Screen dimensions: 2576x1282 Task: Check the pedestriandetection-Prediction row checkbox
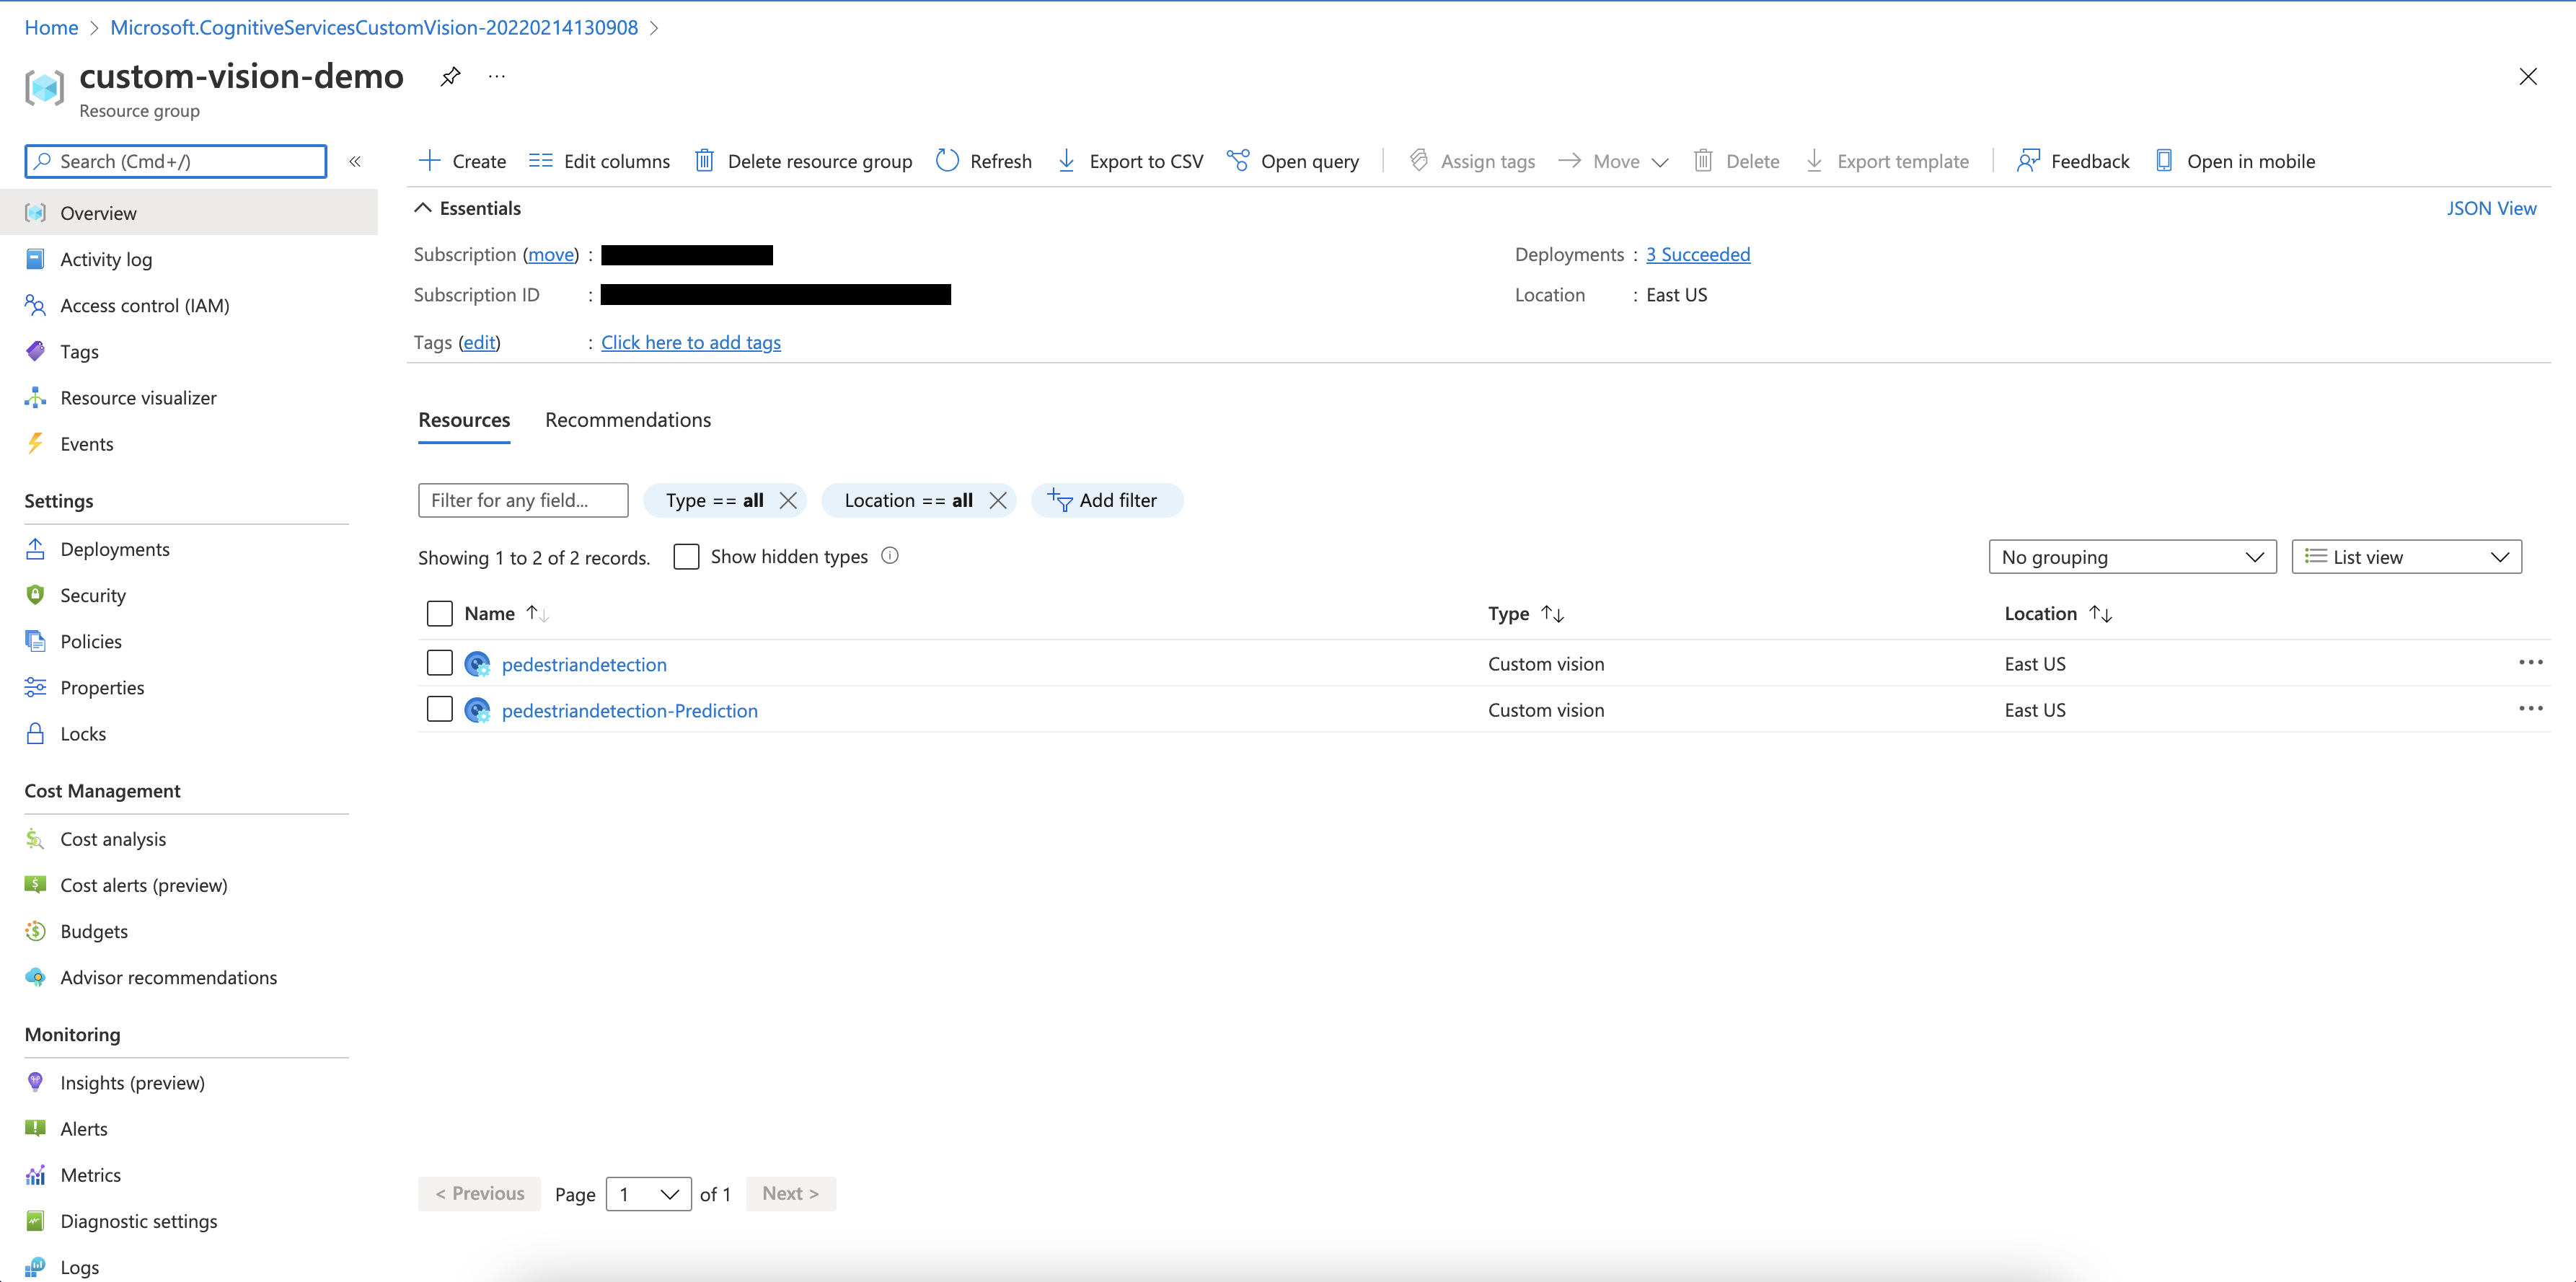tap(440, 709)
